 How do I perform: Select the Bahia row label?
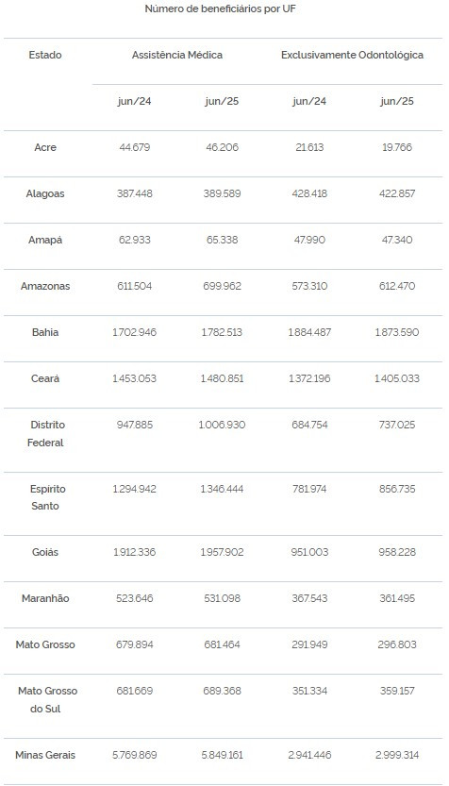point(45,332)
